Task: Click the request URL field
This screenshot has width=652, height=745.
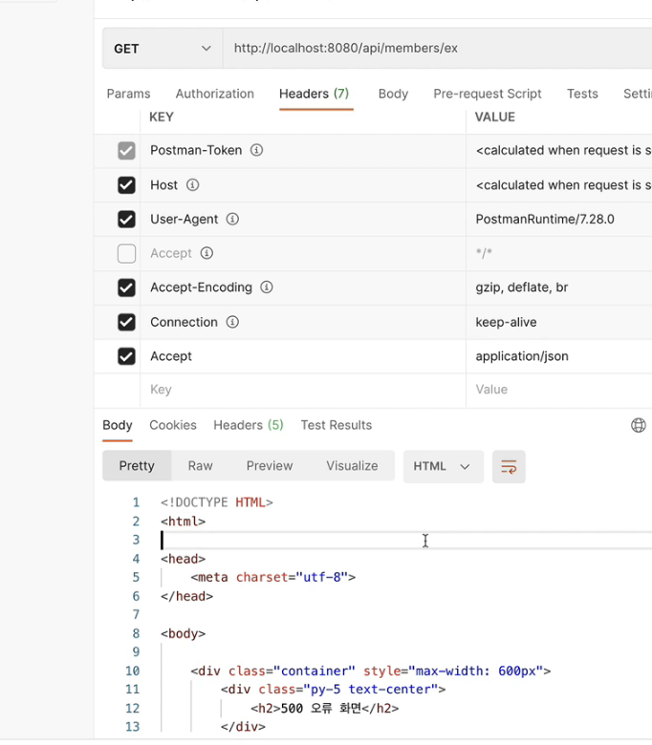Action: tap(438, 49)
